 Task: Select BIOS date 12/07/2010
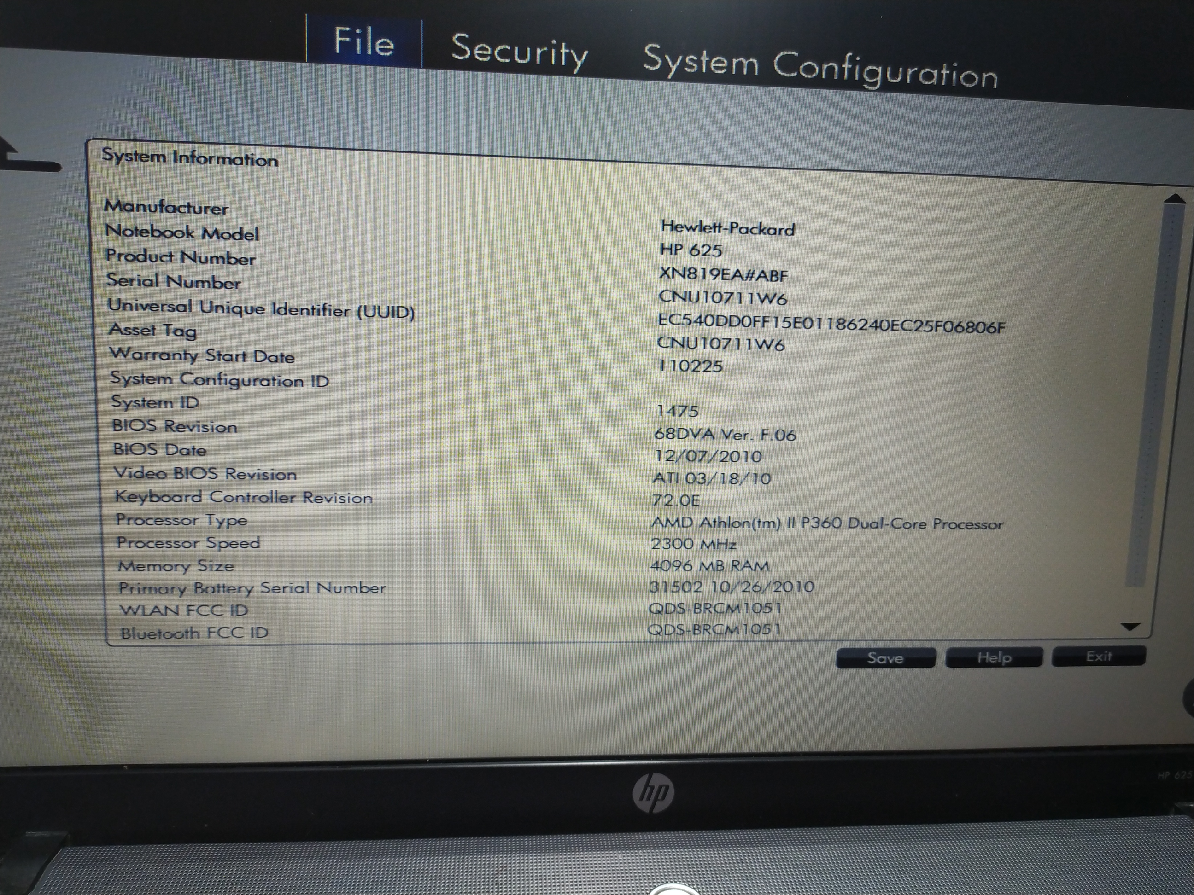coord(708,456)
